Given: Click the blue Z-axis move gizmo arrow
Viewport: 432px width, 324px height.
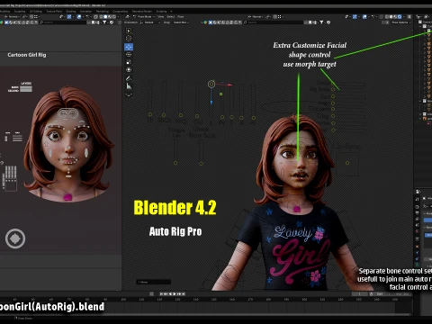Looking at the screenshot, I should click(211, 102).
